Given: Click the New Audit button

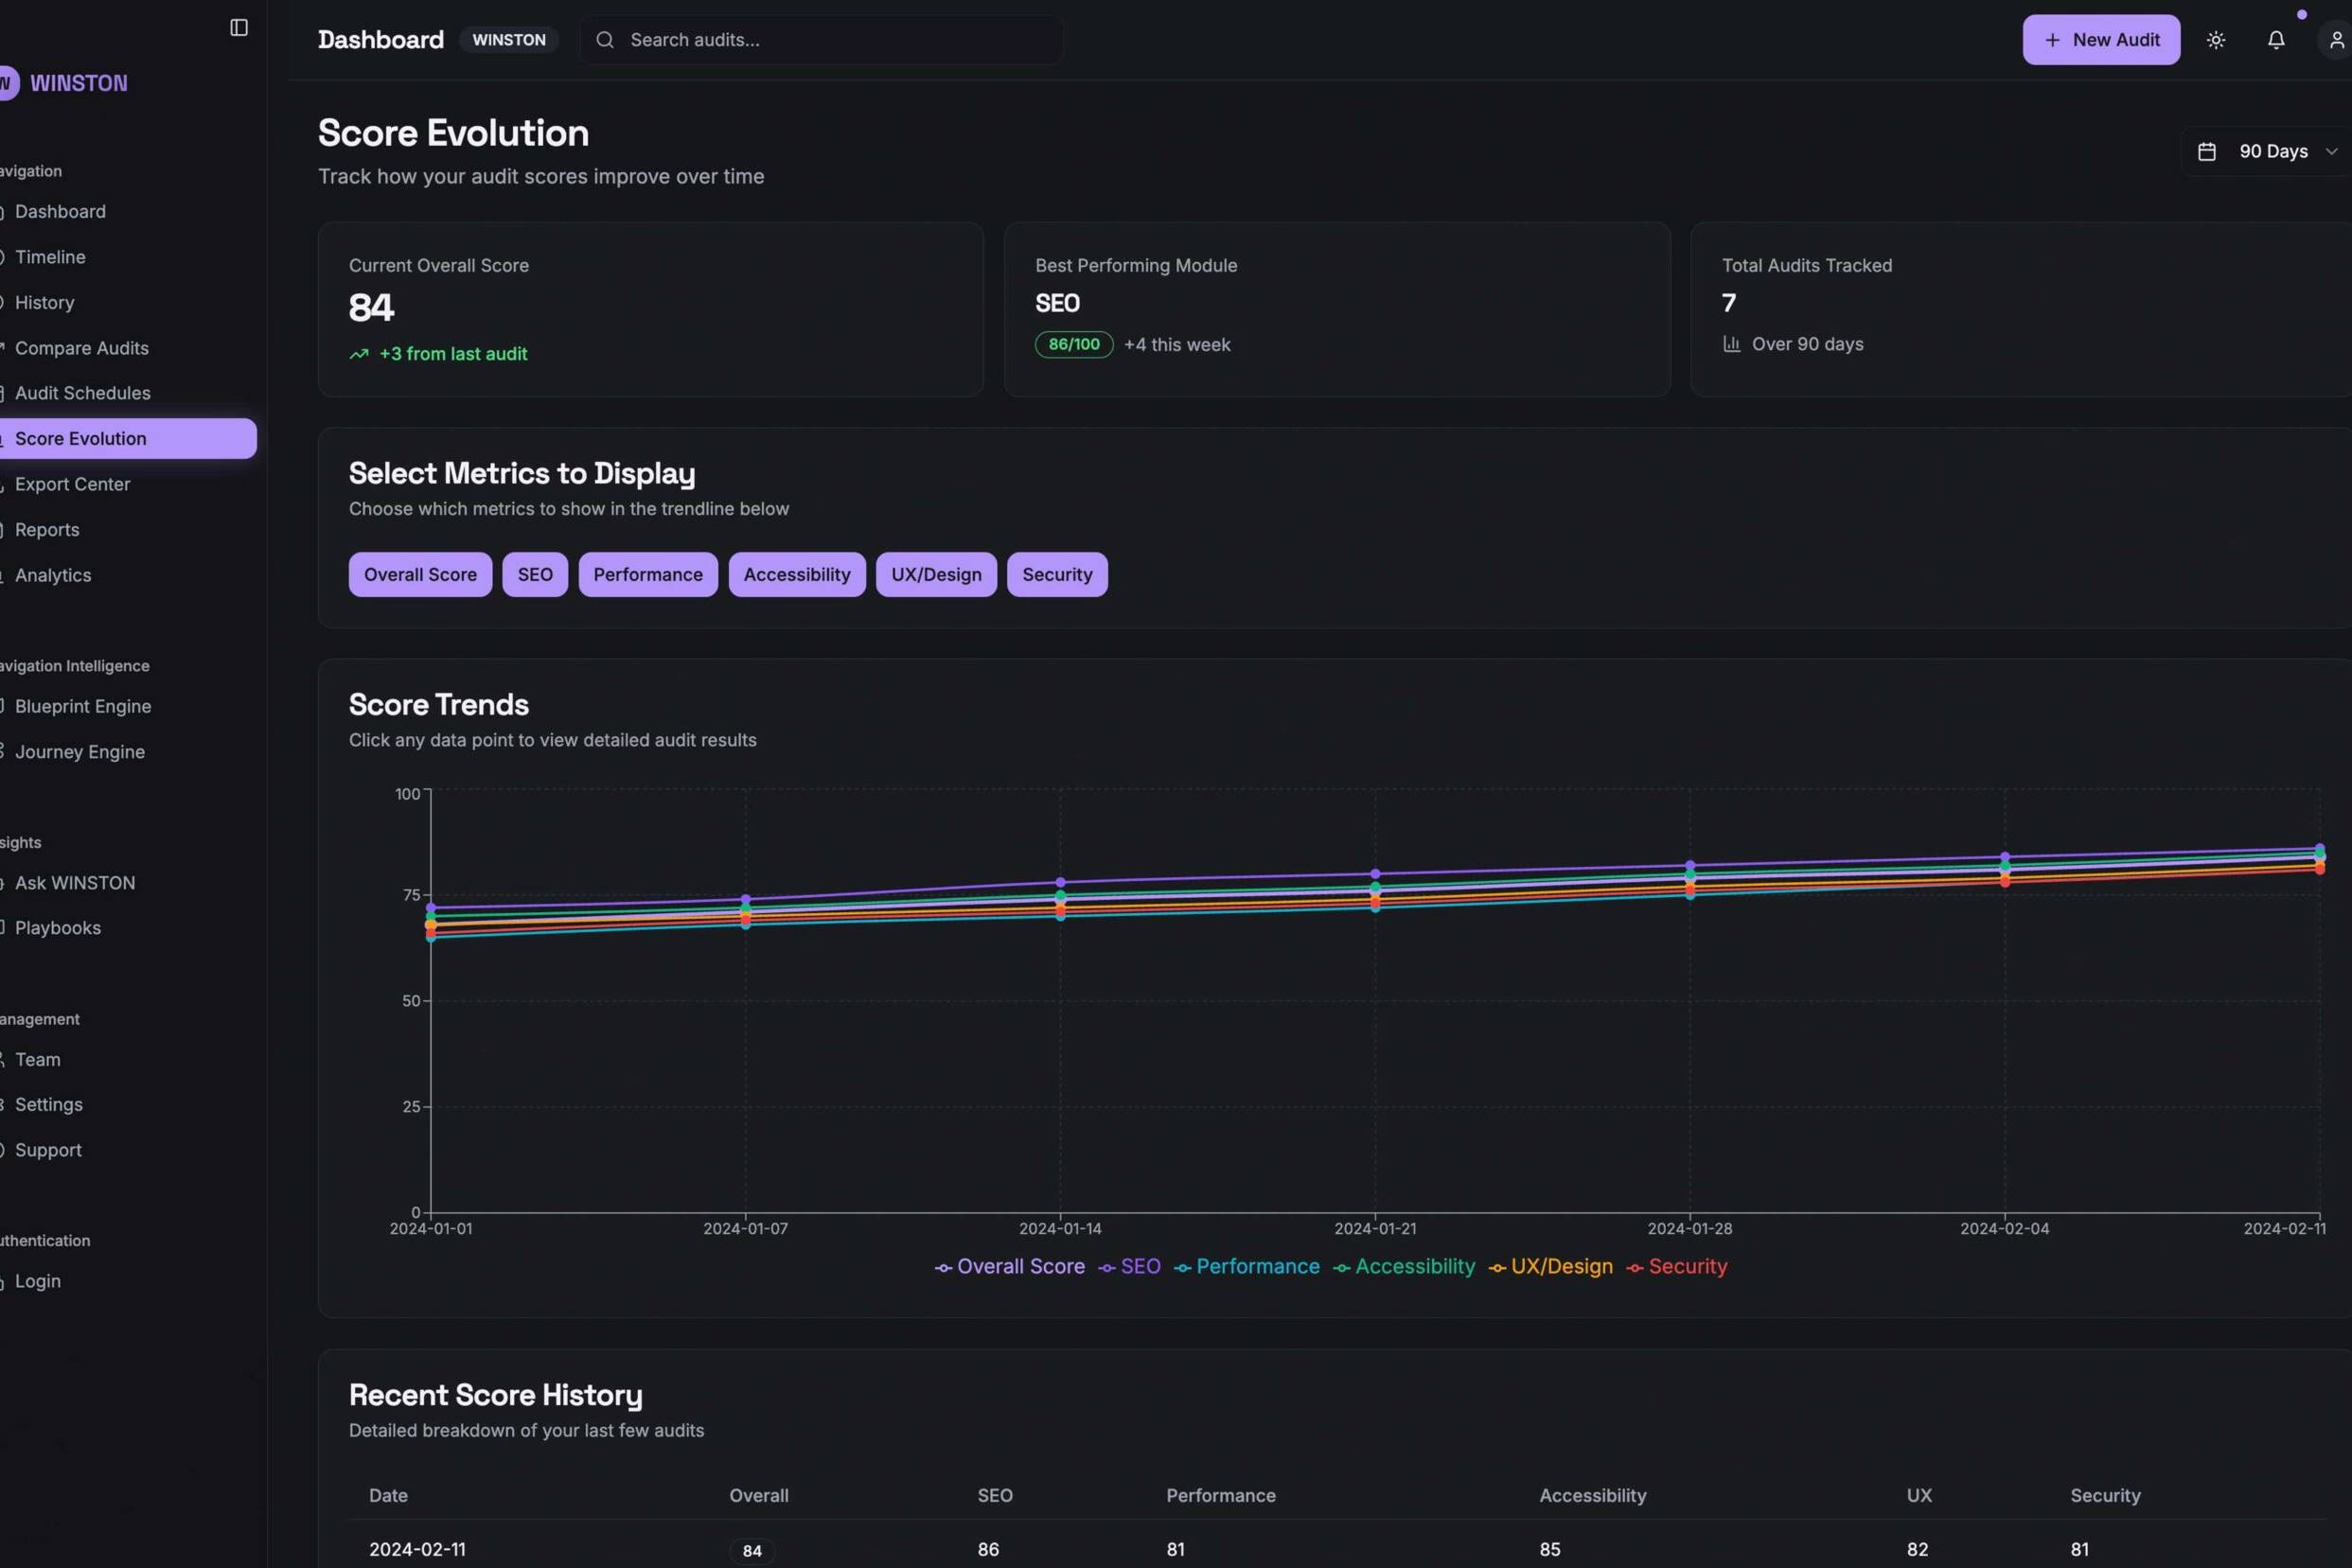Looking at the screenshot, I should (2100, 40).
